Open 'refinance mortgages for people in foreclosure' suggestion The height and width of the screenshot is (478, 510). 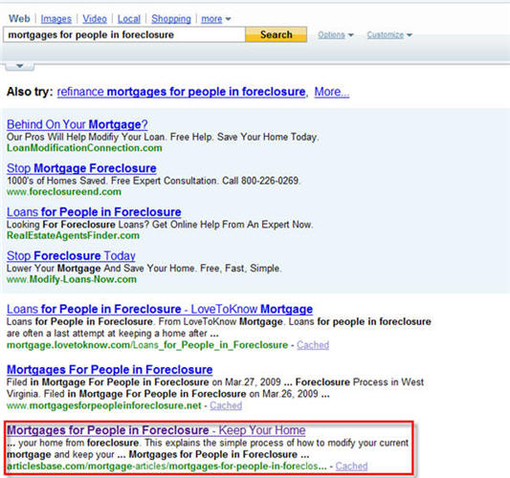click(x=181, y=92)
